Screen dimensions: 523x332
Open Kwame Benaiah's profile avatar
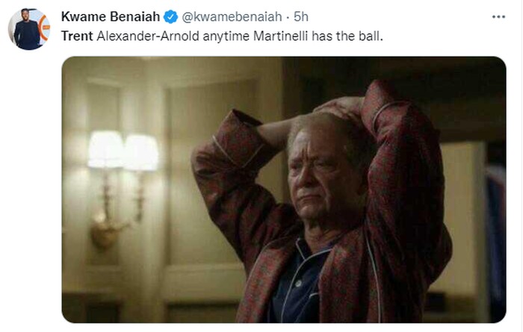click(29, 29)
